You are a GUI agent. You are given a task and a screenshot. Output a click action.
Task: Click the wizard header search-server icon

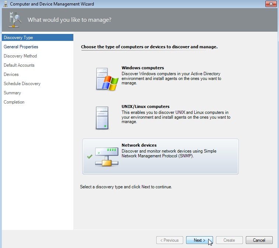coord(15,20)
